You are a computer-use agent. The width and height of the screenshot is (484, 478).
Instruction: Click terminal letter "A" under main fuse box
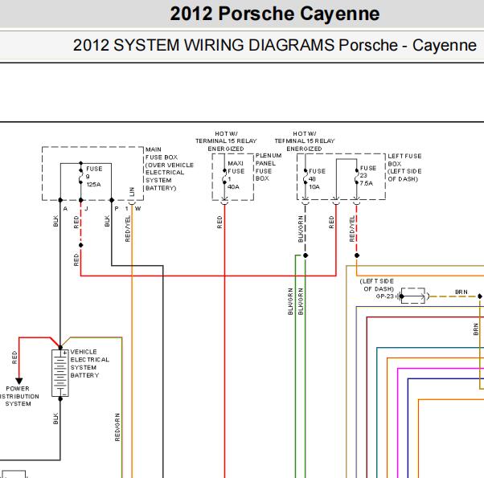point(65,209)
